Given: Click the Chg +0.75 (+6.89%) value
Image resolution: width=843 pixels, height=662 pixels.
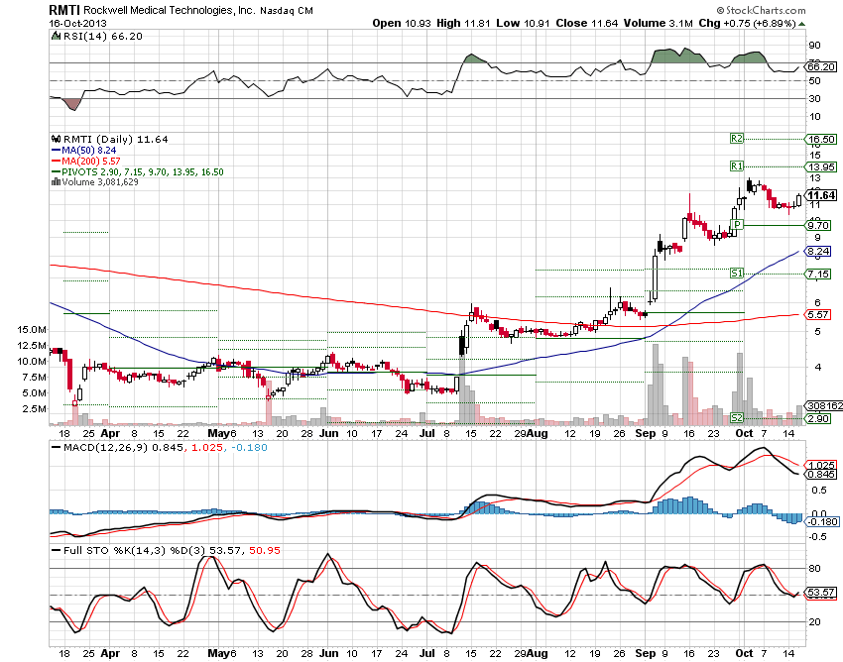Looking at the screenshot, I should pyautogui.click(x=748, y=23).
